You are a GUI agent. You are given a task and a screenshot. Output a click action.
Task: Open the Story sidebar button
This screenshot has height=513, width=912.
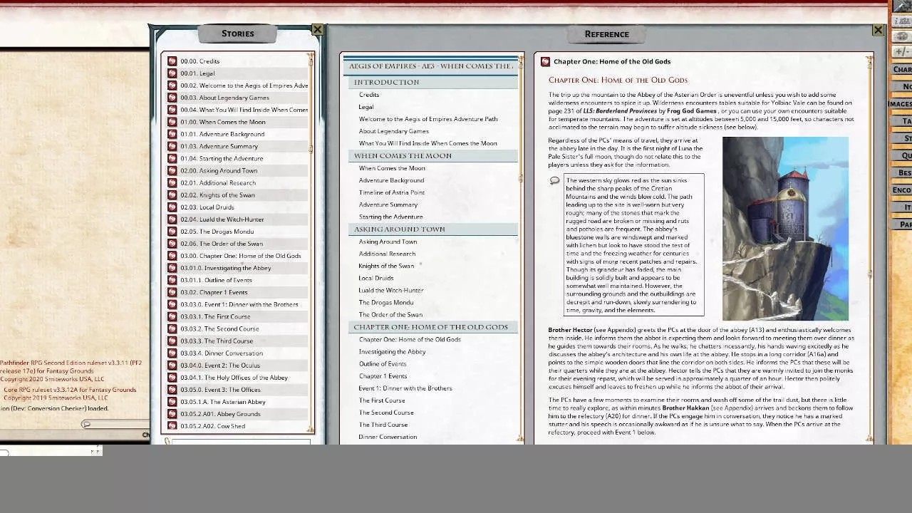(x=902, y=138)
